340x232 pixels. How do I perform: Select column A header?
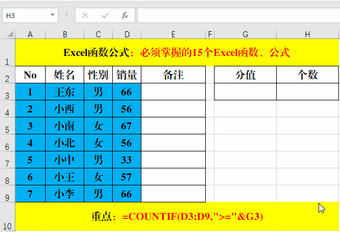tap(30, 34)
